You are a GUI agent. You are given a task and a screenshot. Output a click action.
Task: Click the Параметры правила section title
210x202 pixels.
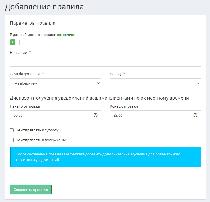(x=33, y=23)
